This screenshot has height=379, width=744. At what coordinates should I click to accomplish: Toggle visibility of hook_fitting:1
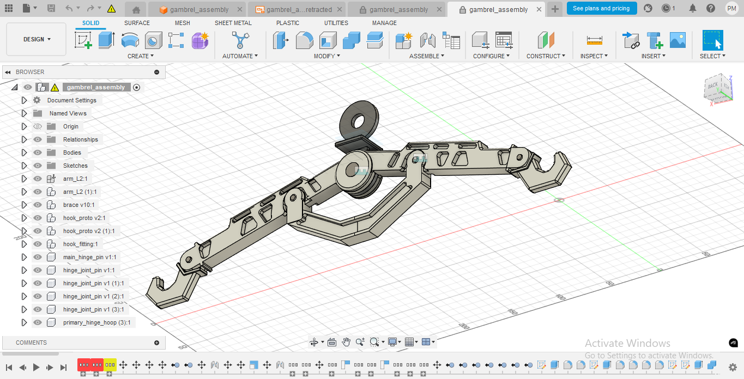(38, 244)
